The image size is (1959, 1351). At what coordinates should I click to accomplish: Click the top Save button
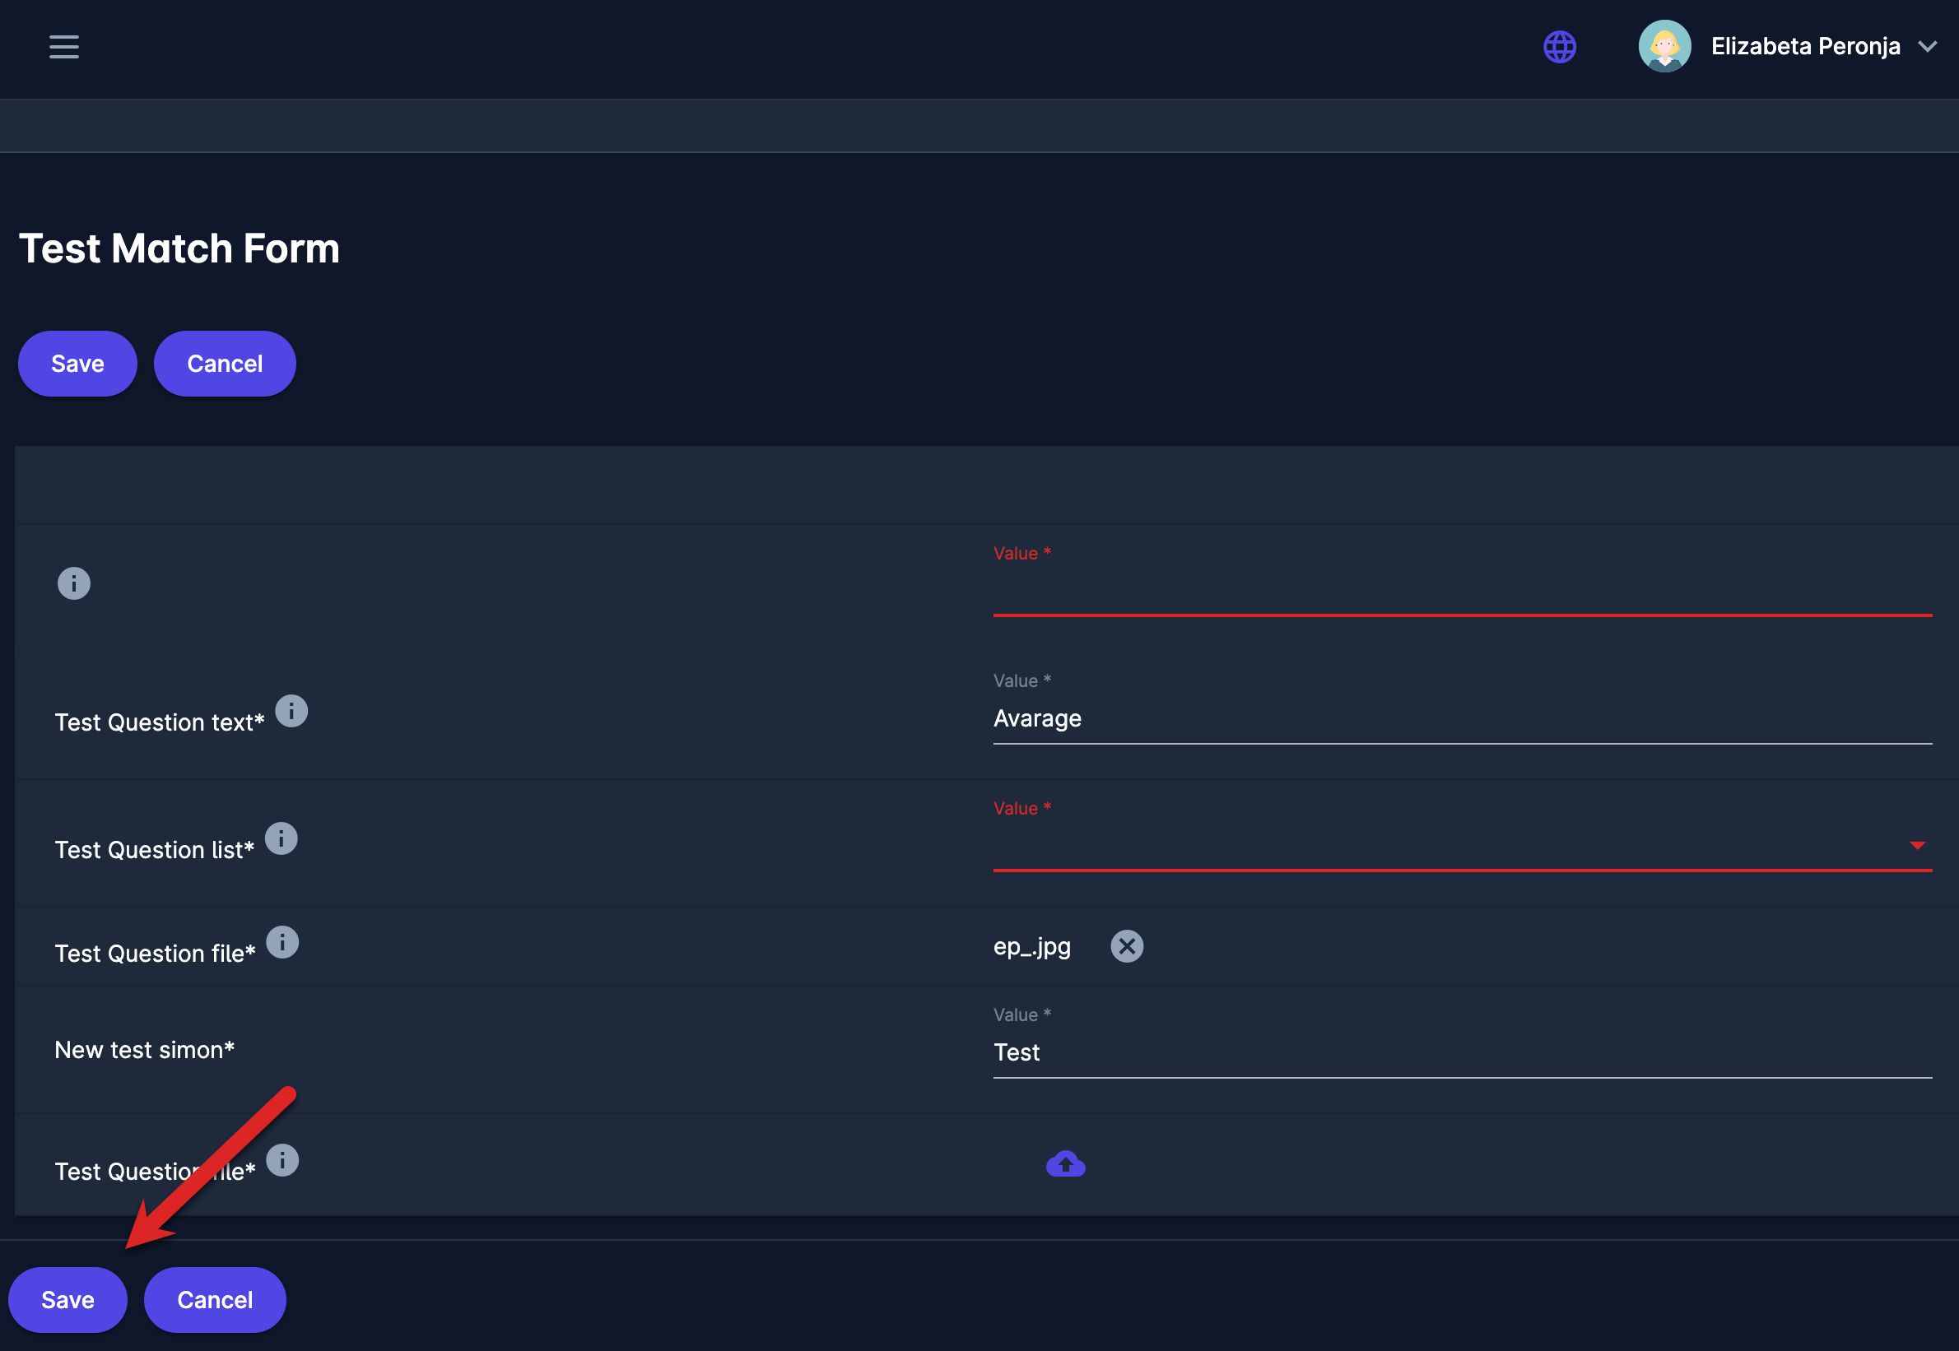[77, 364]
